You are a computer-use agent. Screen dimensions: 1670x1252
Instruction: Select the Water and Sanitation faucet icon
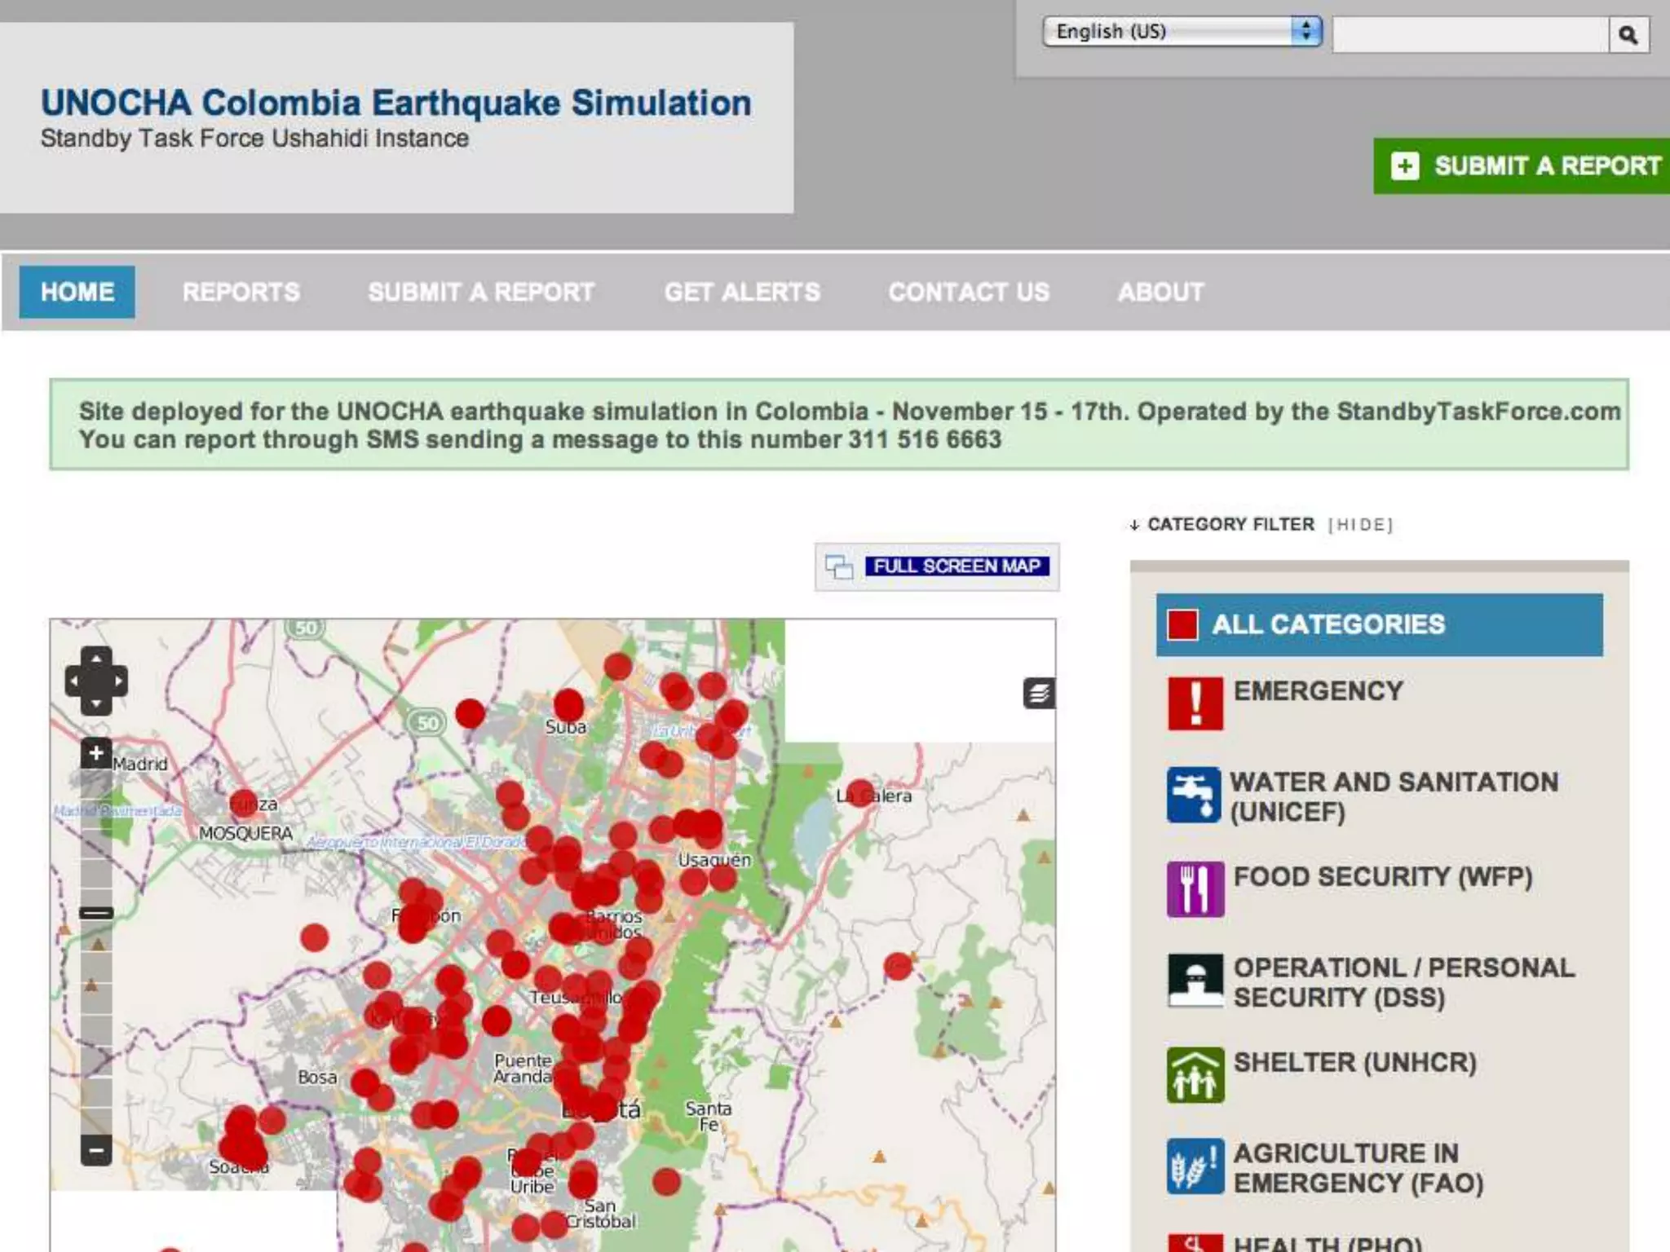pyautogui.click(x=1194, y=795)
